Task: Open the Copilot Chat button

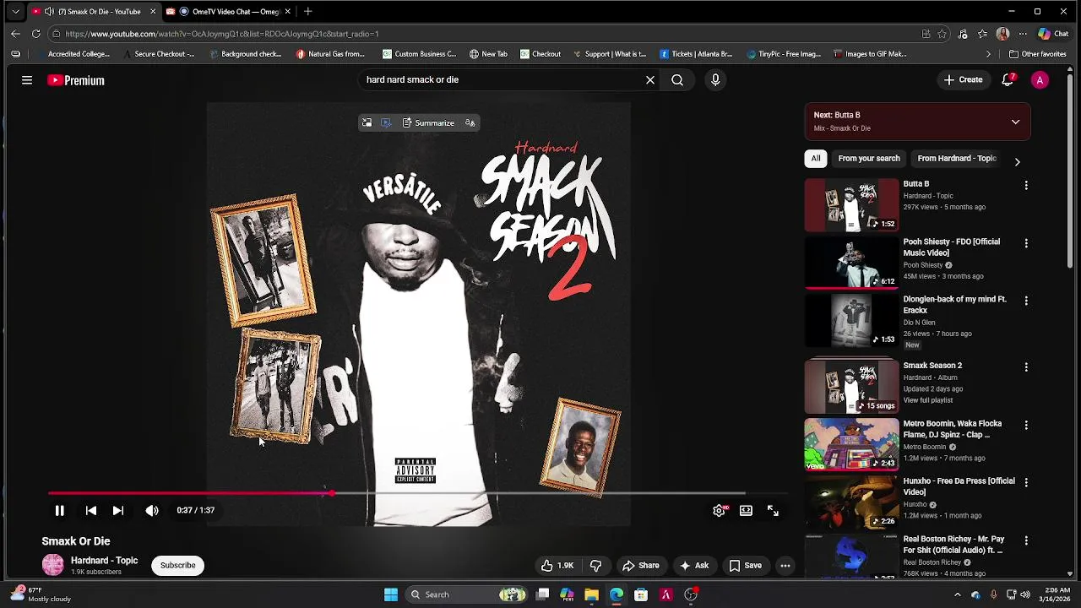Action: pyautogui.click(x=1053, y=34)
